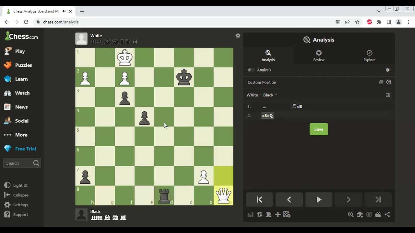
Task: Click the Chess.com logo
Action: tap(21, 36)
